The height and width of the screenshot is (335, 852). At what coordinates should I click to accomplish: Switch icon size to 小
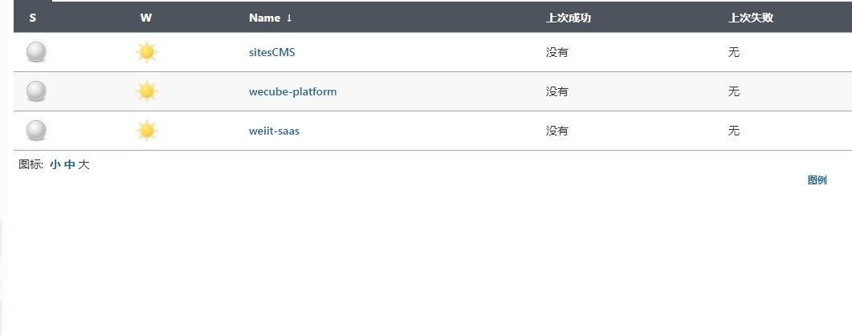click(x=55, y=165)
